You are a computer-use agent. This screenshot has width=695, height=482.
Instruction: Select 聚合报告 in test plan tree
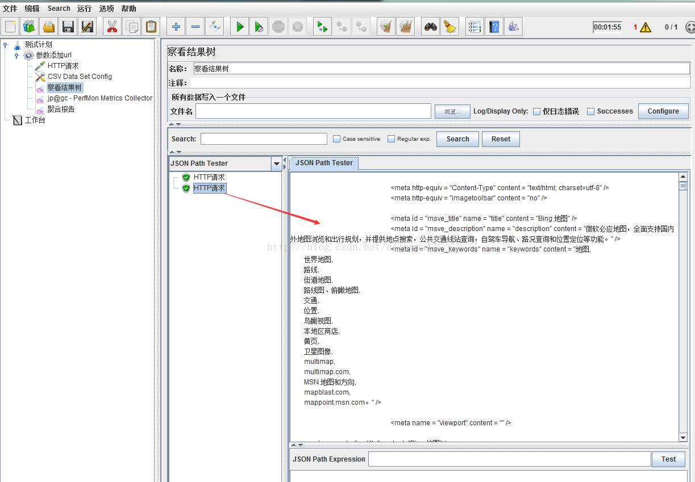tap(61, 109)
